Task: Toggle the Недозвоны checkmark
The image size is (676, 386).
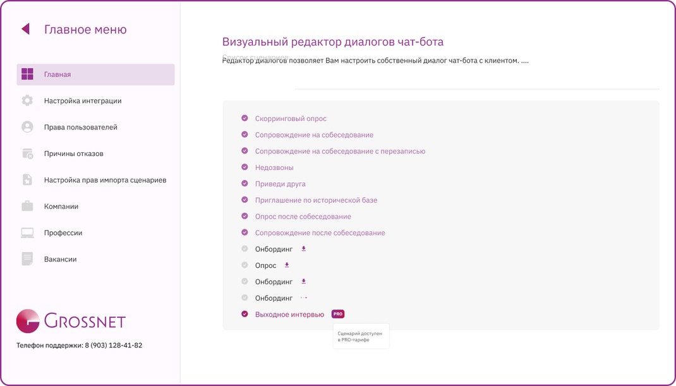Action: tap(244, 167)
